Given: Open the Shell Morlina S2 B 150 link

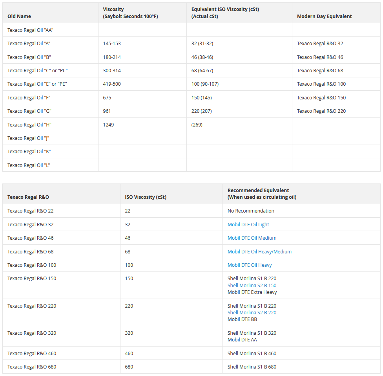Looking at the screenshot, I should 252,285.
